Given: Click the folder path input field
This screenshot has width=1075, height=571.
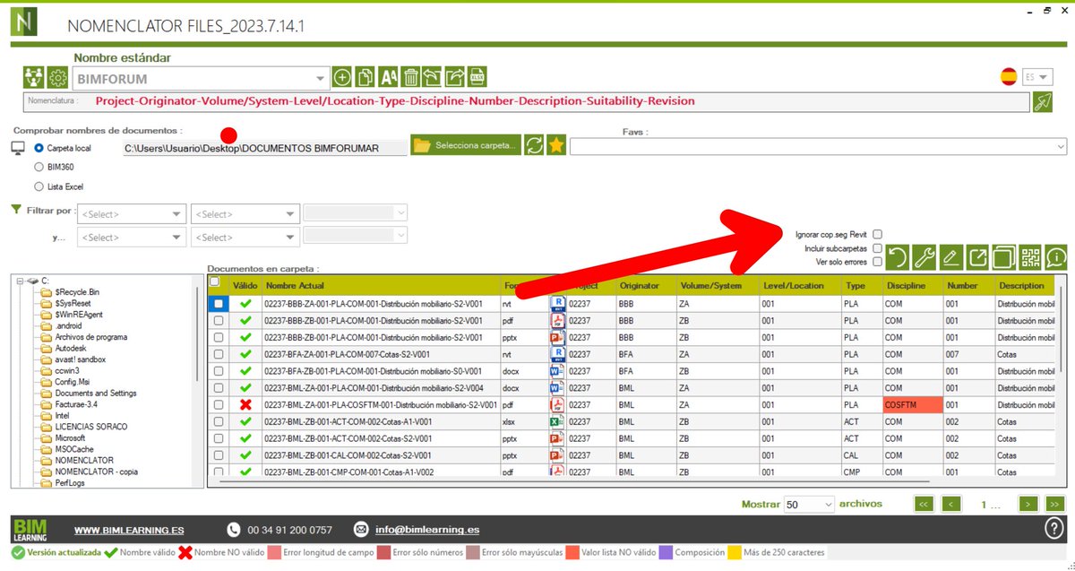Looking at the screenshot, I should pos(264,148).
